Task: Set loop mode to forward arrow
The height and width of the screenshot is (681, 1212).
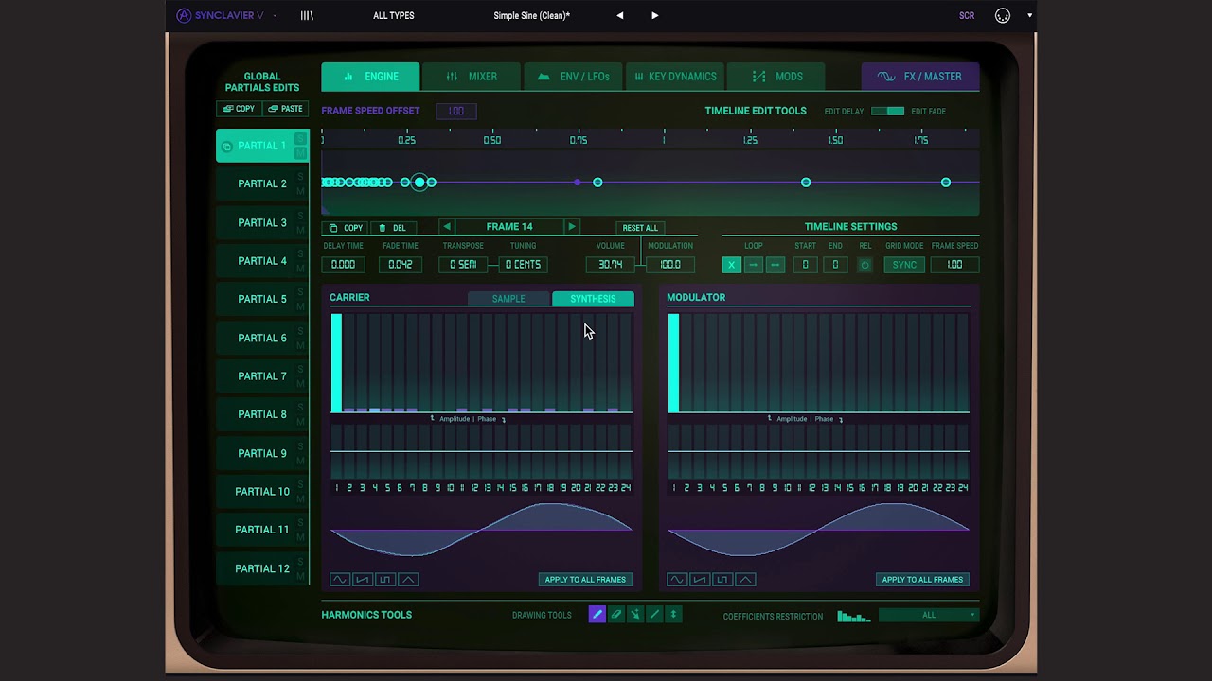Action: click(753, 265)
